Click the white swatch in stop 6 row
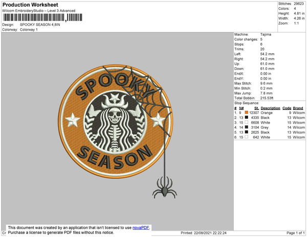307x237 pixels. click(246, 137)
